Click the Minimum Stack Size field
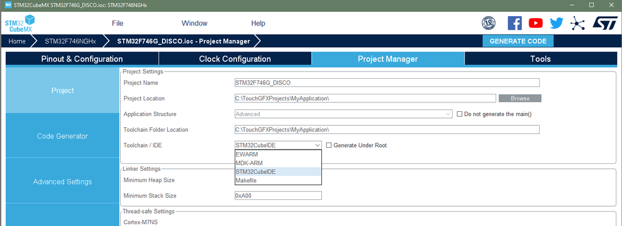622x226 pixels. (278, 196)
